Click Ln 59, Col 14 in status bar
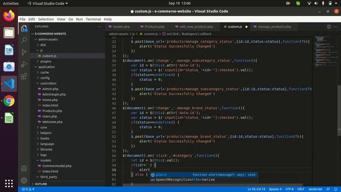This screenshot has height=192, width=341. click(256, 189)
